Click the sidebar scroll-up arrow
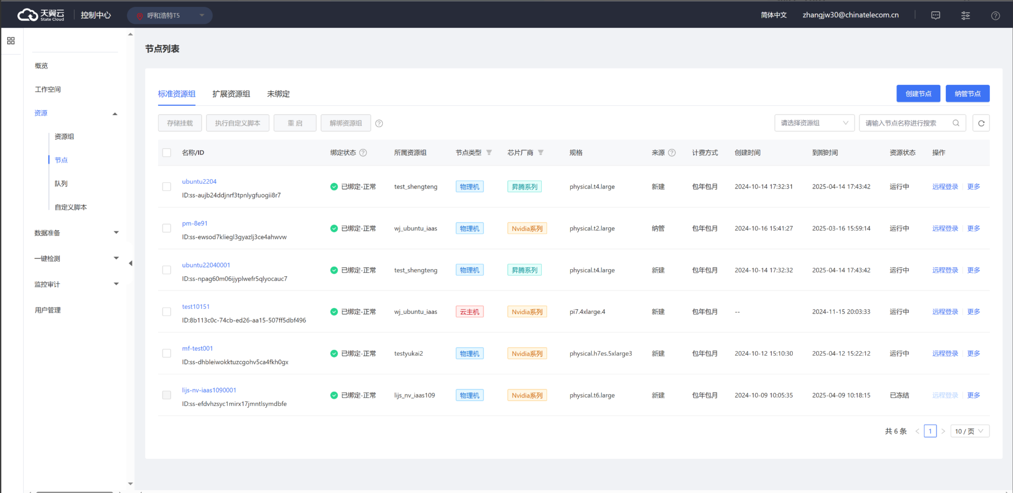The image size is (1013, 493). 130,35
